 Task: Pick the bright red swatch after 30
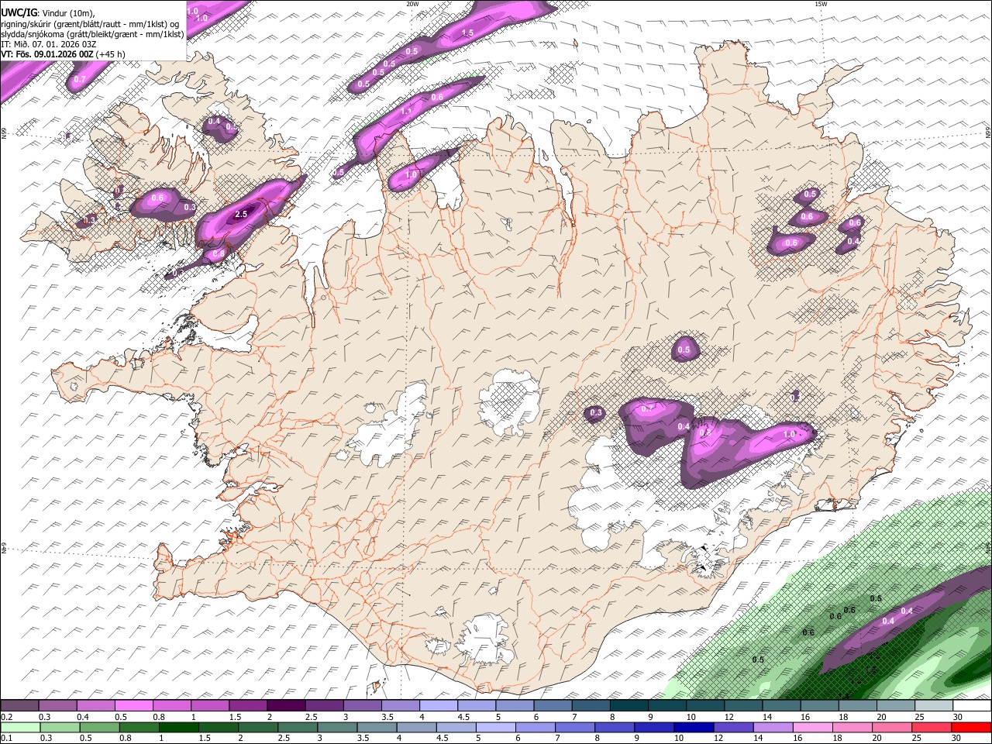tap(972, 727)
